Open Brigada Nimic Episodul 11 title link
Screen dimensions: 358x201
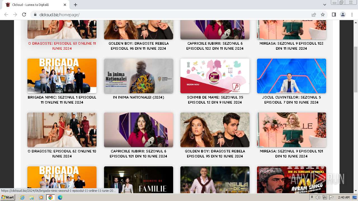tap(62, 100)
